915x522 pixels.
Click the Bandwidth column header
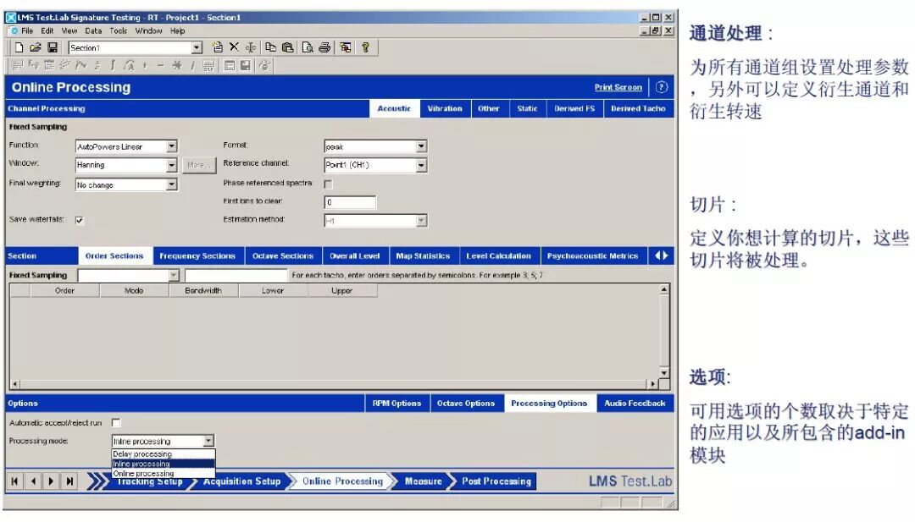click(203, 290)
